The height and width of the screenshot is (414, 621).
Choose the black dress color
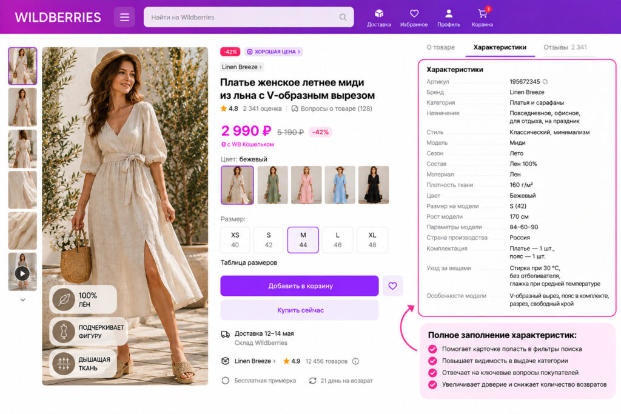(x=374, y=185)
